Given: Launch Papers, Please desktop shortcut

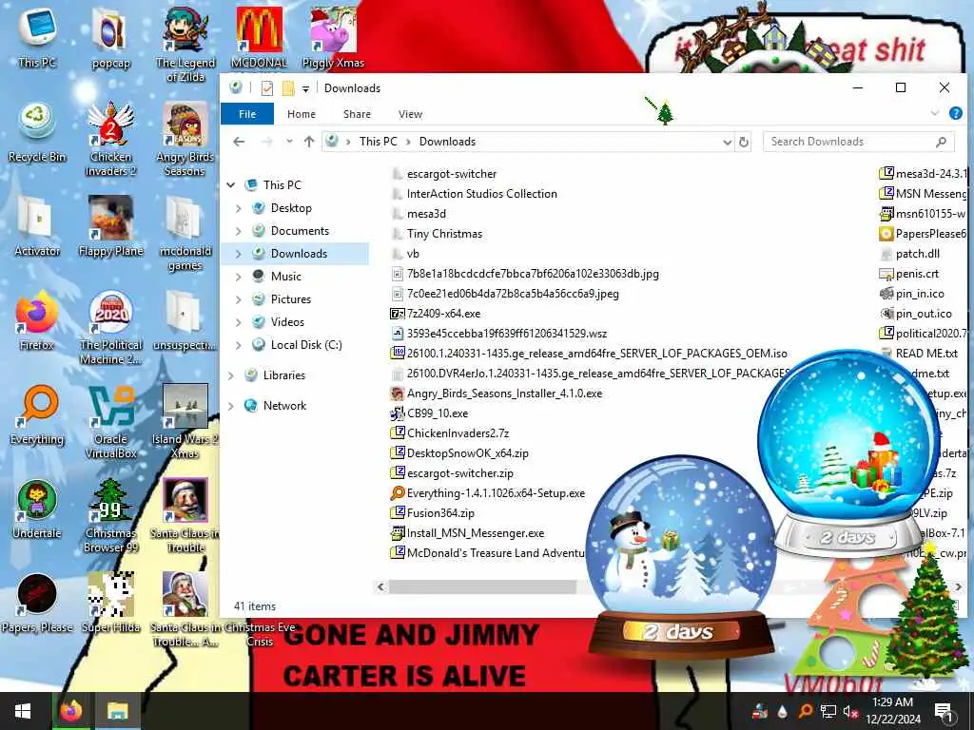Looking at the screenshot, I should (x=37, y=604).
